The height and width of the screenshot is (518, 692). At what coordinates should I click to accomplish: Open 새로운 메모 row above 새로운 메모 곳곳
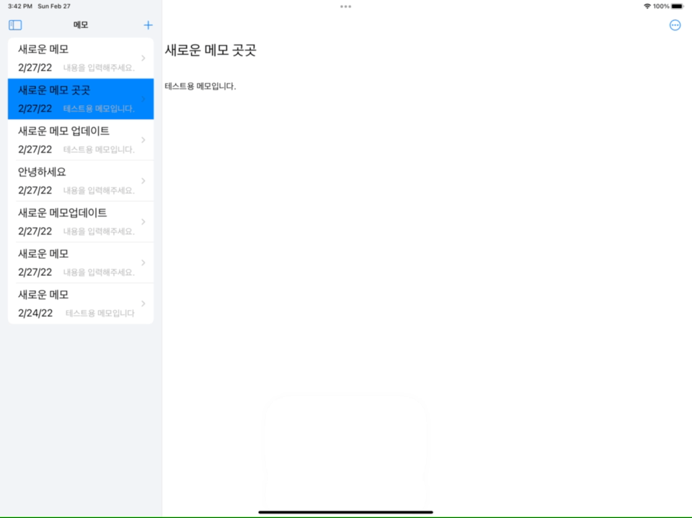81,58
